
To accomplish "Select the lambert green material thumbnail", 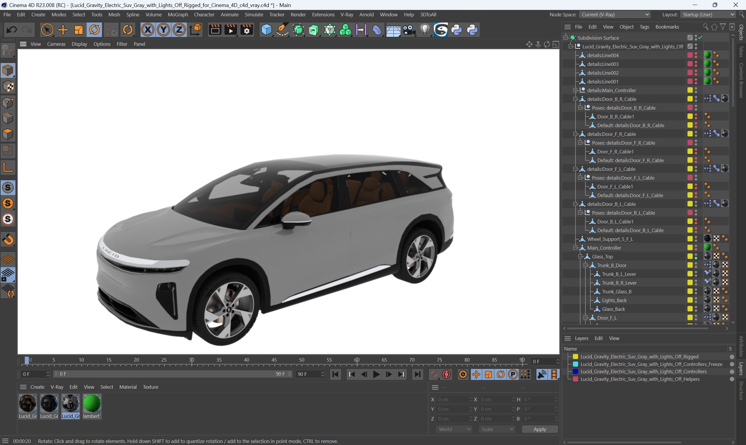I will coord(92,403).
